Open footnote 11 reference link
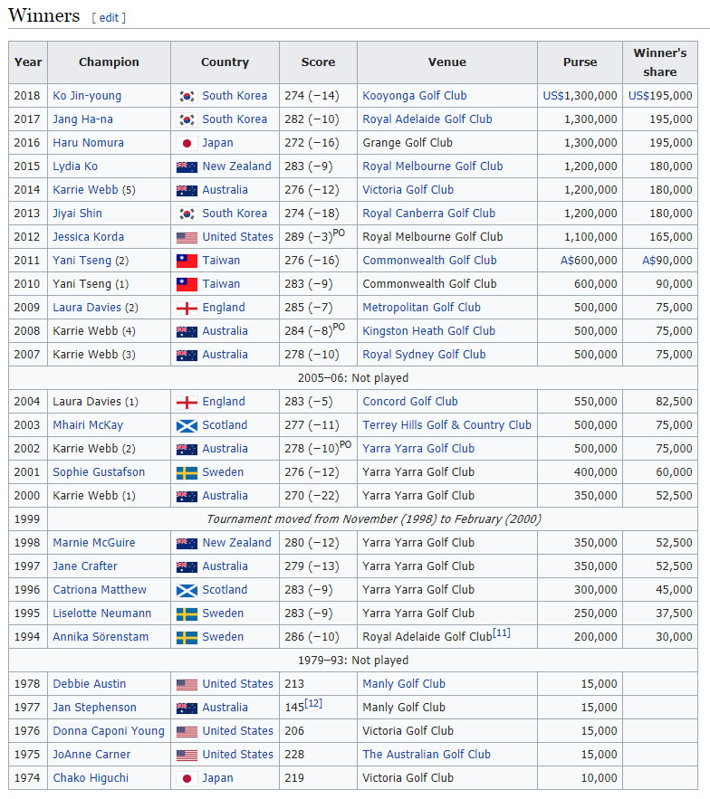This screenshot has width=710, height=799. (x=502, y=633)
